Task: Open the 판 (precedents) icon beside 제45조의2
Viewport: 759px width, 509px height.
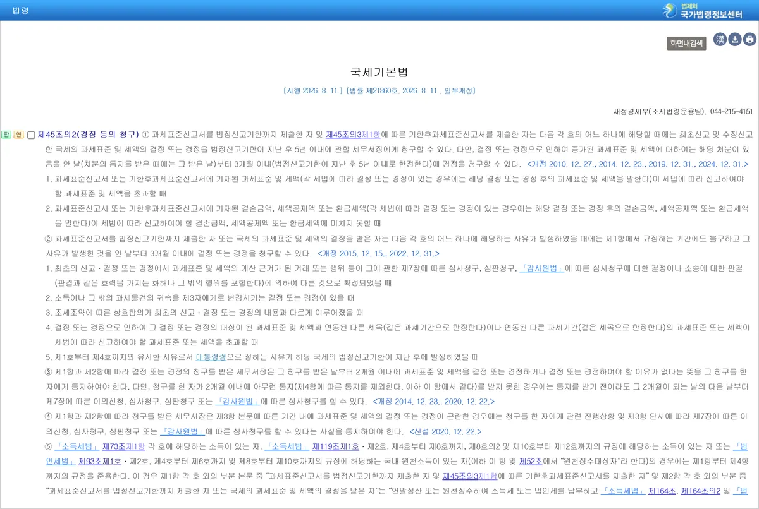Action: [x=6, y=135]
